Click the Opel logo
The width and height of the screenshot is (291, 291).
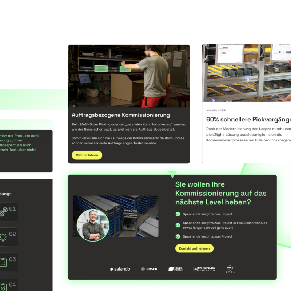230,269
